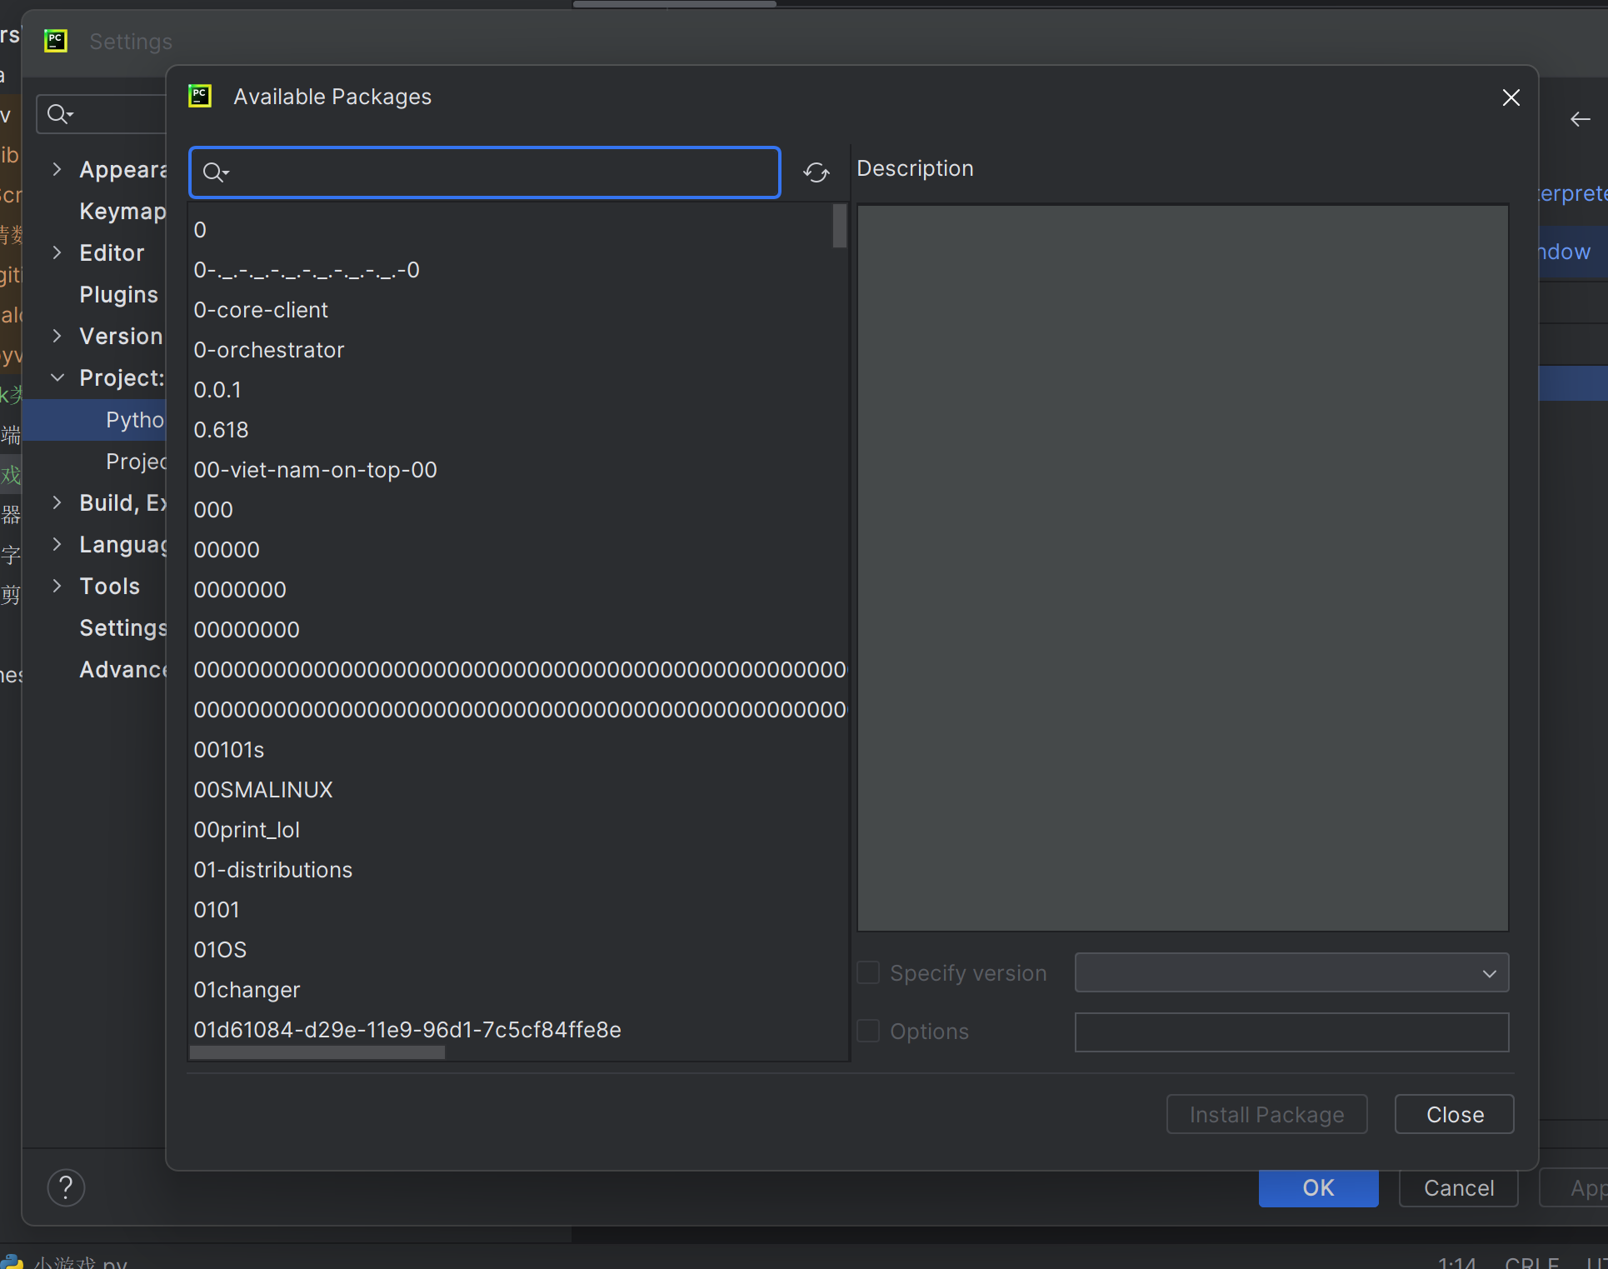Select package "0000000"
The height and width of the screenshot is (1269, 1608).
pyautogui.click(x=518, y=590)
